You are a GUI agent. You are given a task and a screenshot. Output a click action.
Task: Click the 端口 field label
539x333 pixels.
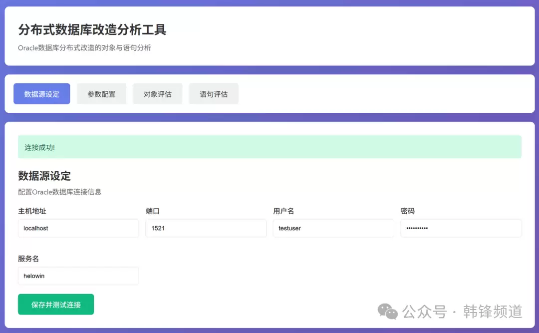coord(153,211)
